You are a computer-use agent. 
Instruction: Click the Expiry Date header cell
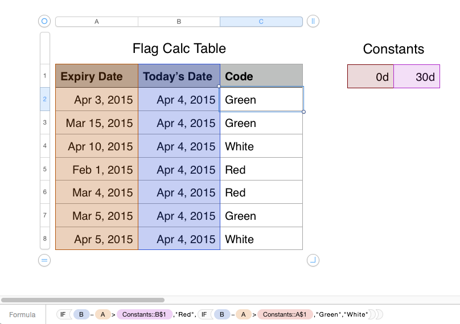click(97, 76)
